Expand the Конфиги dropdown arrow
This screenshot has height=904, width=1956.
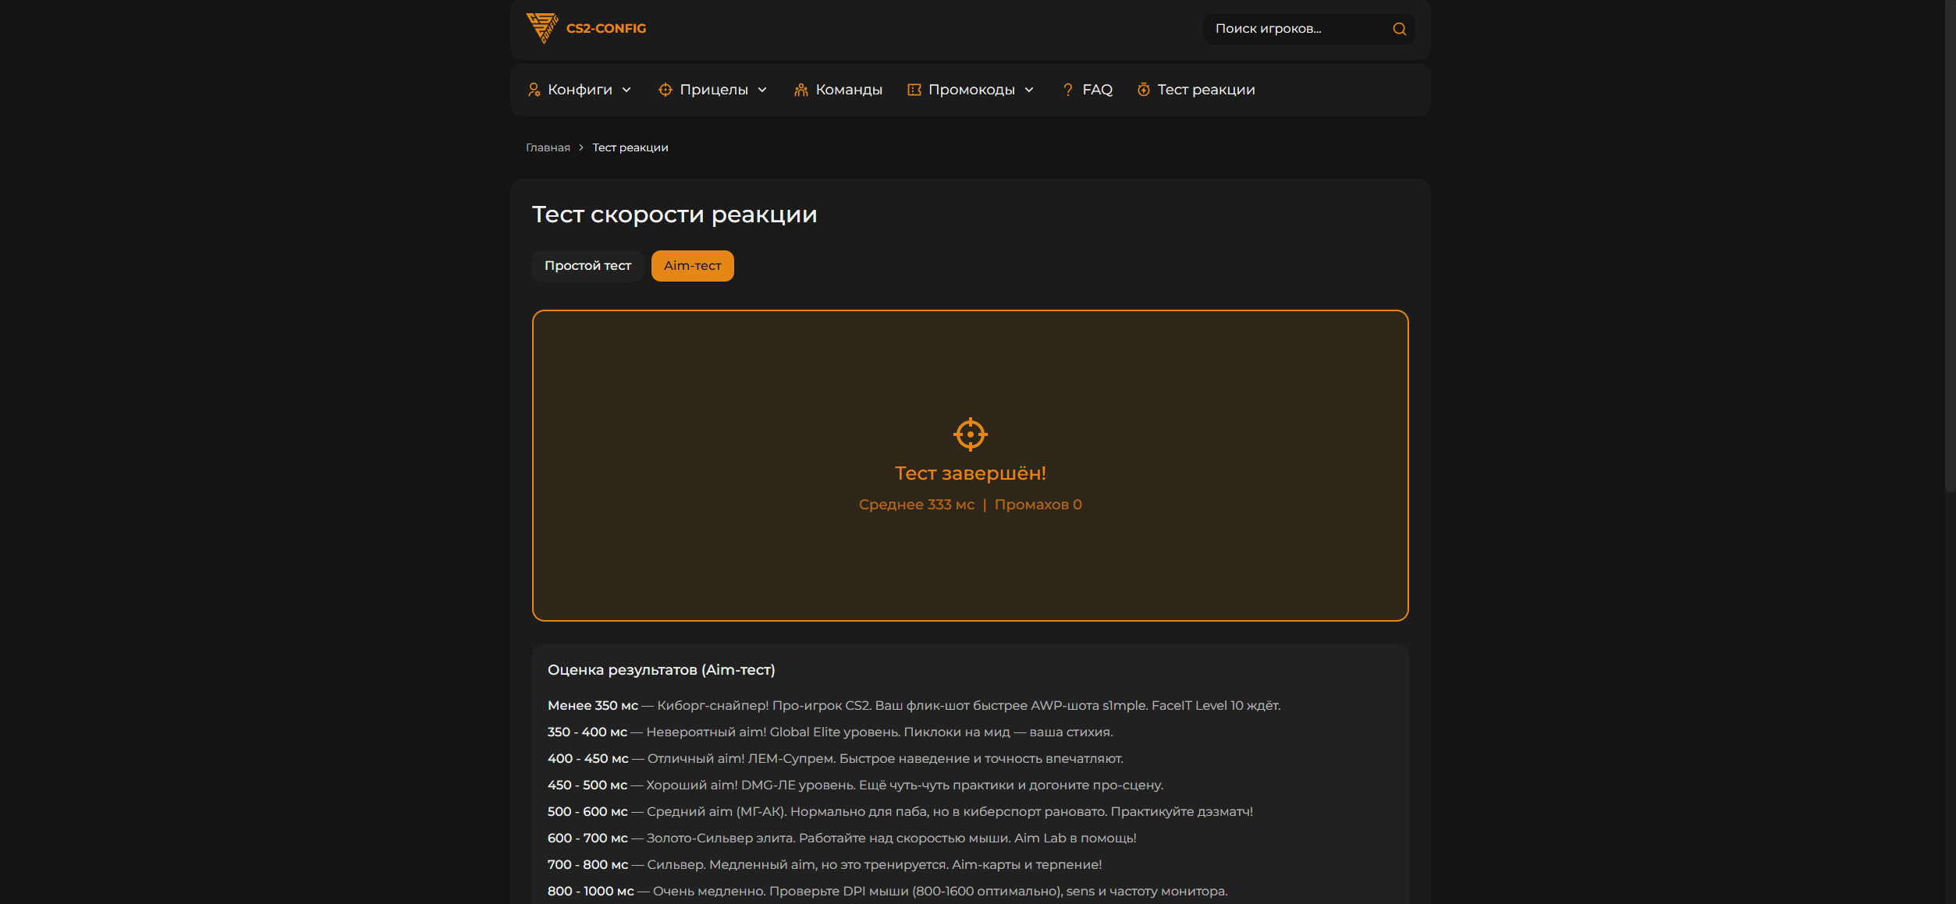(x=627, y=90)
